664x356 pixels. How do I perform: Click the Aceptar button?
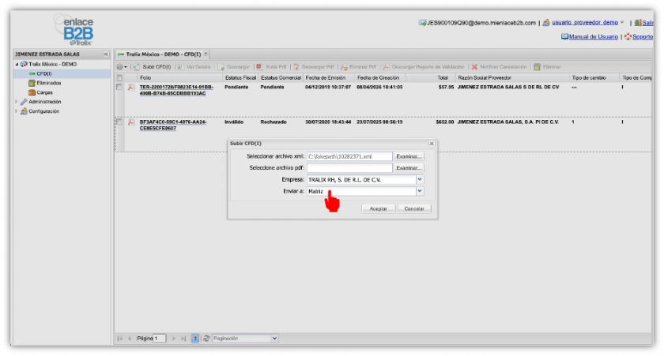pyautogui.click(x=378, y=208)
